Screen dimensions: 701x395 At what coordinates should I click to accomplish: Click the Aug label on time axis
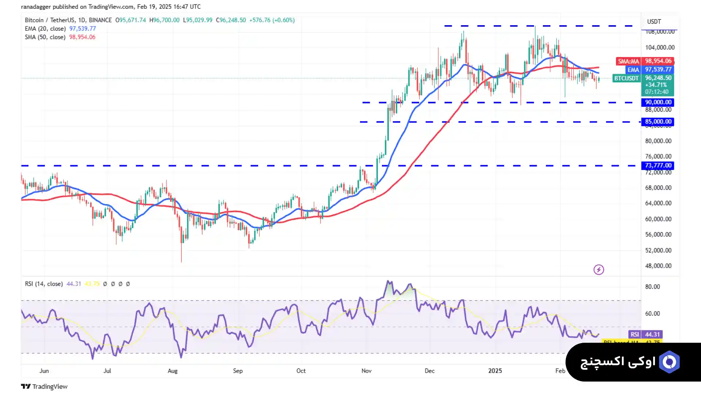coord(173,371)
